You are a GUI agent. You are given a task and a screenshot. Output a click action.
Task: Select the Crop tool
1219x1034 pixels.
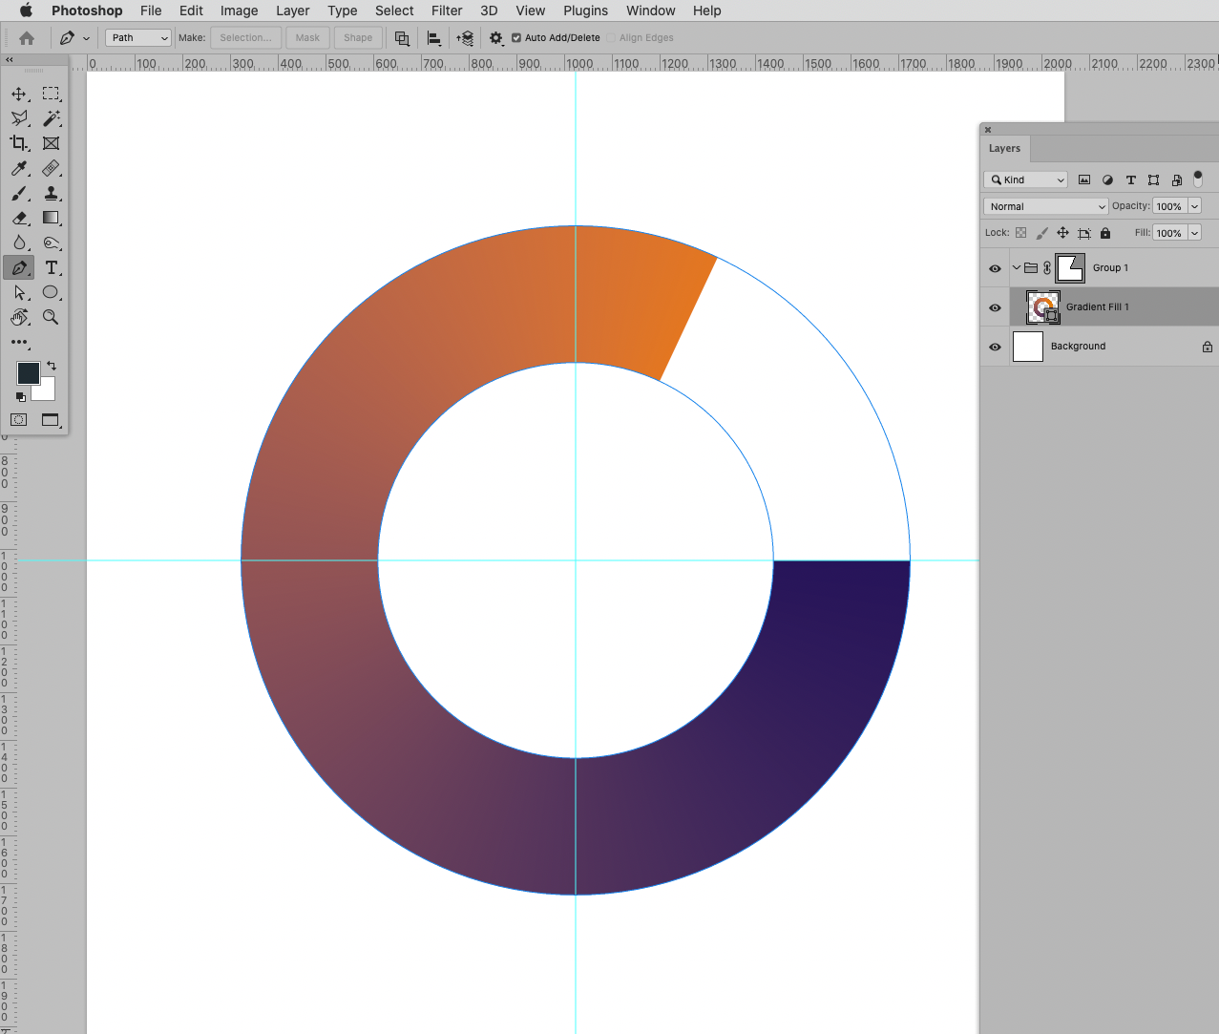pos(20,143)
